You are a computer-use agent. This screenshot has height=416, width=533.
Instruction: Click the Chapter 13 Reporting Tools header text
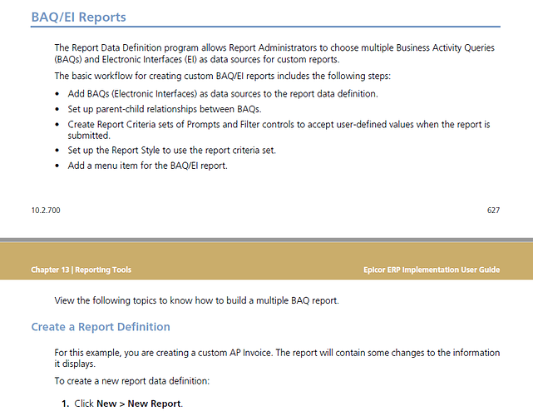click(x=81, y=270)
